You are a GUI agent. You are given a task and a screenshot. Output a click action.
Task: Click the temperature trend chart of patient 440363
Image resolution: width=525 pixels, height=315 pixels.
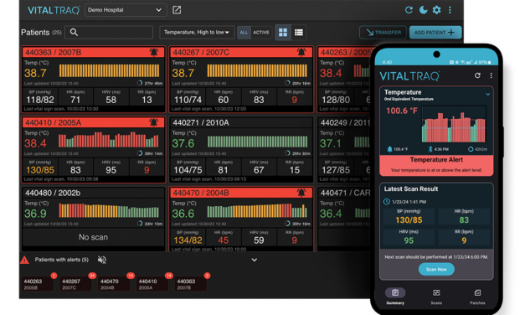point(109,71)
